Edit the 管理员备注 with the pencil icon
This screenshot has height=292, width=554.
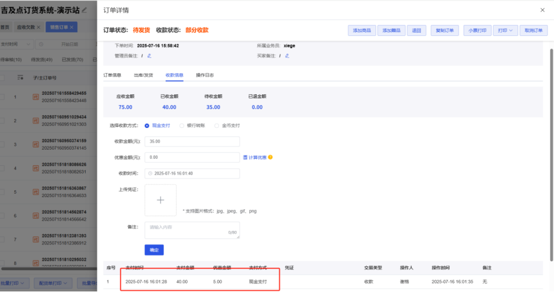click(x=149, y=56)
